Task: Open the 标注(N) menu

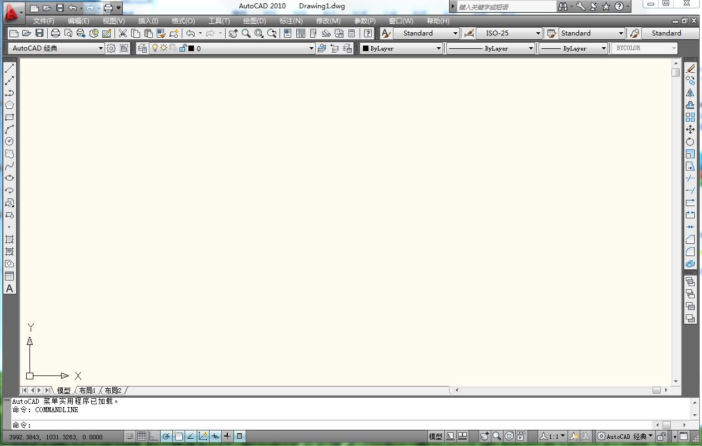Action: pos(291,21)
